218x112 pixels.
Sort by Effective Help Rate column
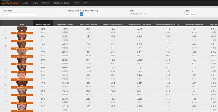(x=43, y=25)
